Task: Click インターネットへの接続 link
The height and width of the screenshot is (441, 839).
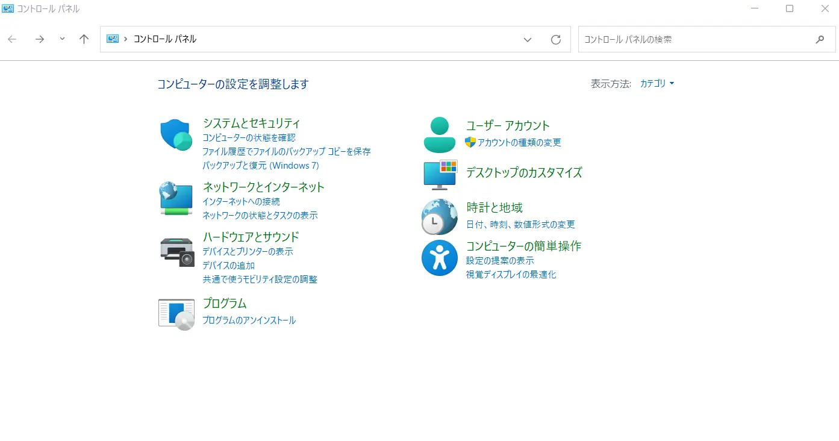Action: tap(241, 202)
